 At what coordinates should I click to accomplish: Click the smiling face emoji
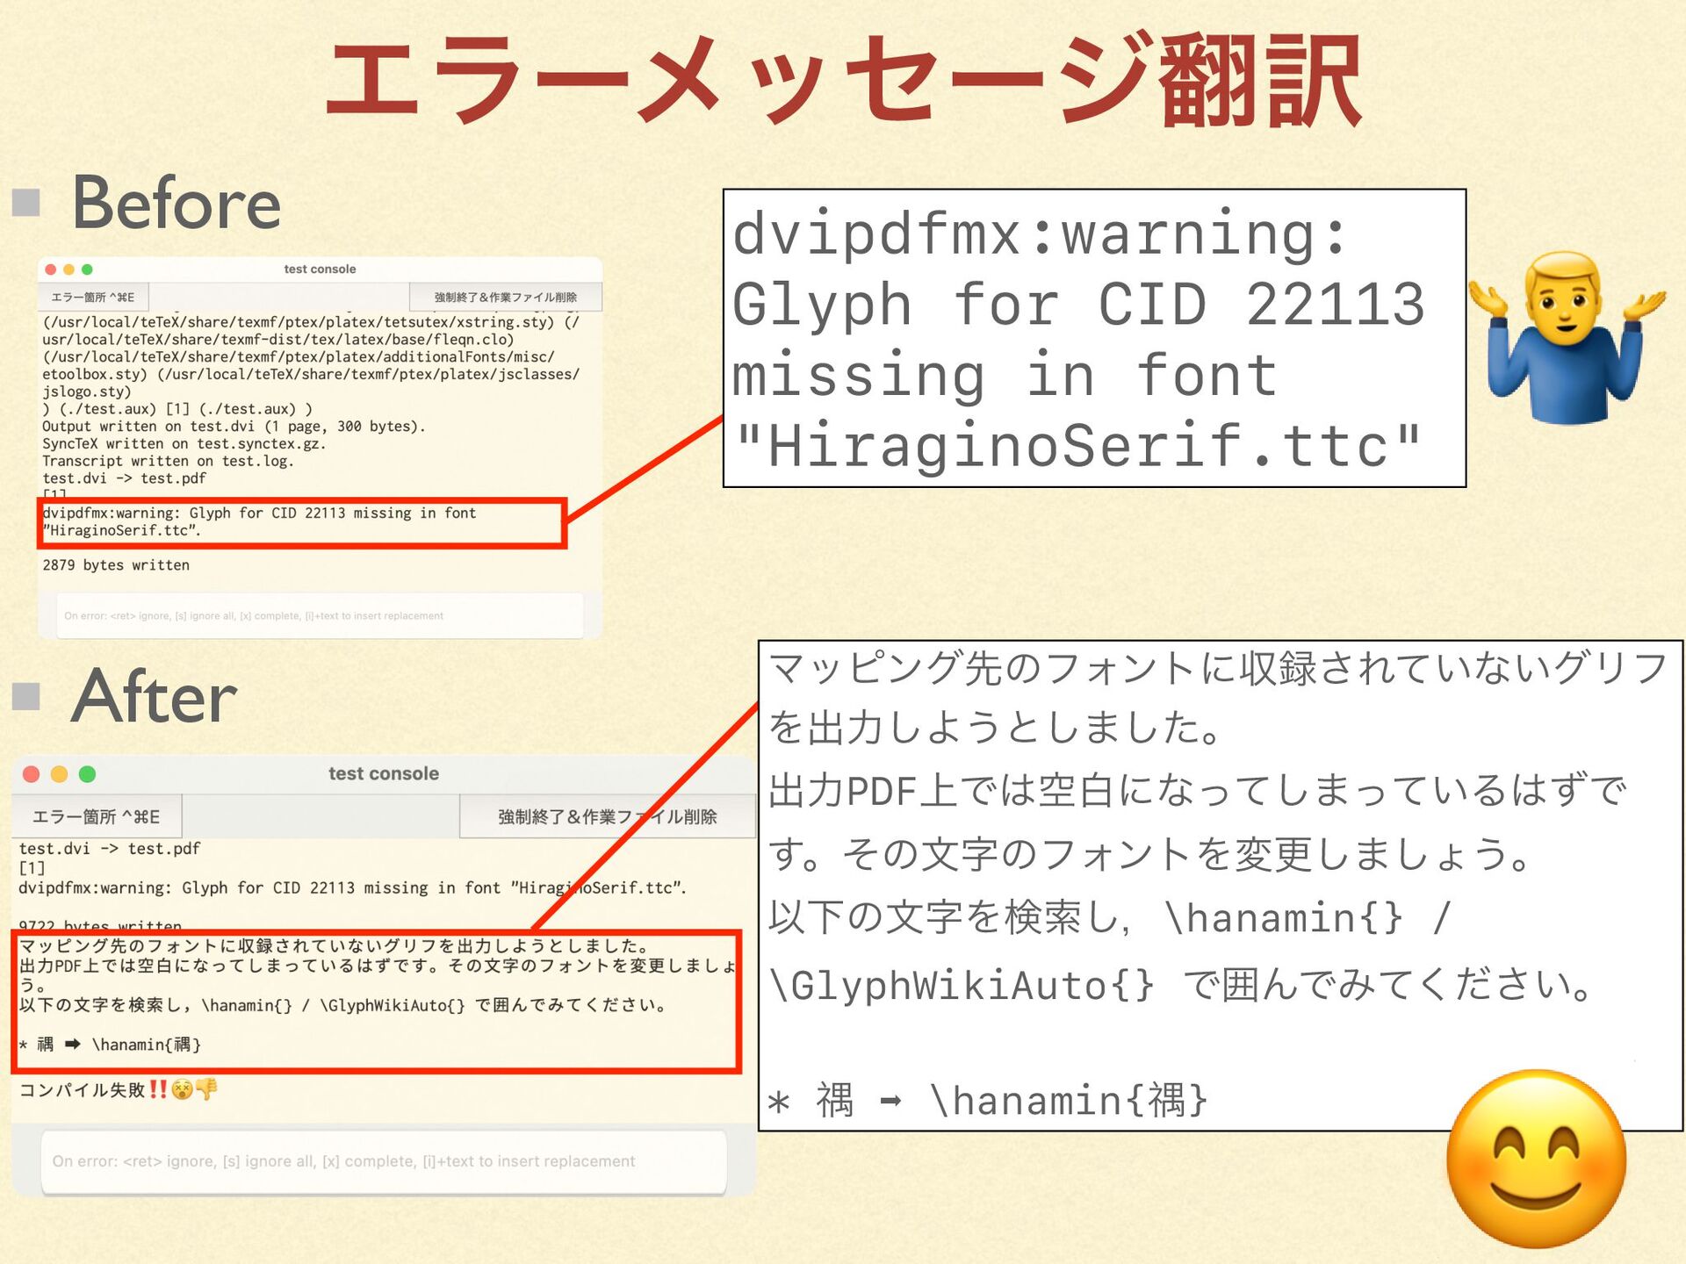(1536, 1159)
